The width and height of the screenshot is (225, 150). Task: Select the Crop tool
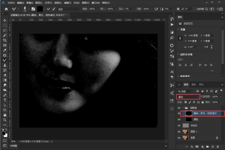(x=5, y=40)
